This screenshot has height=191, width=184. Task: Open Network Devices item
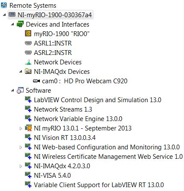tap(57, 62)
